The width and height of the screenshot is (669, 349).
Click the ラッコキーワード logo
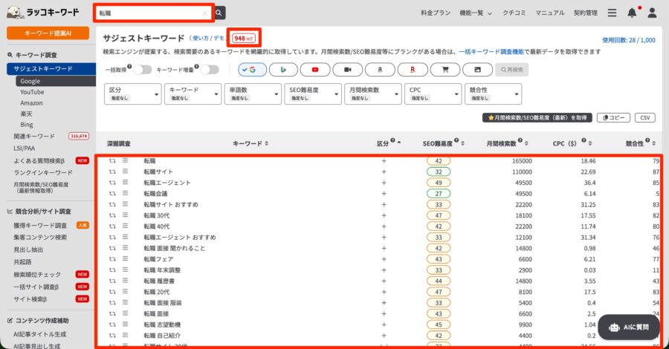(x=43, y=13)
